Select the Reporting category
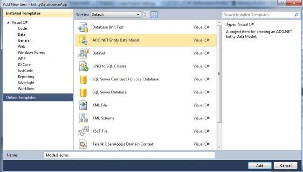 pos(26,76)
